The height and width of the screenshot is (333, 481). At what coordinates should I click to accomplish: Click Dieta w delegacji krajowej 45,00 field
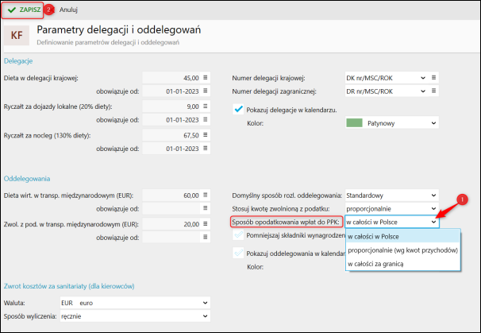pyautogui.click(x=171, y=78)
